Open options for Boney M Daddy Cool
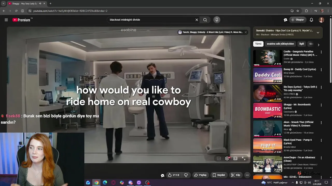Viewport: 332px width, 186px height. point(321,70)
